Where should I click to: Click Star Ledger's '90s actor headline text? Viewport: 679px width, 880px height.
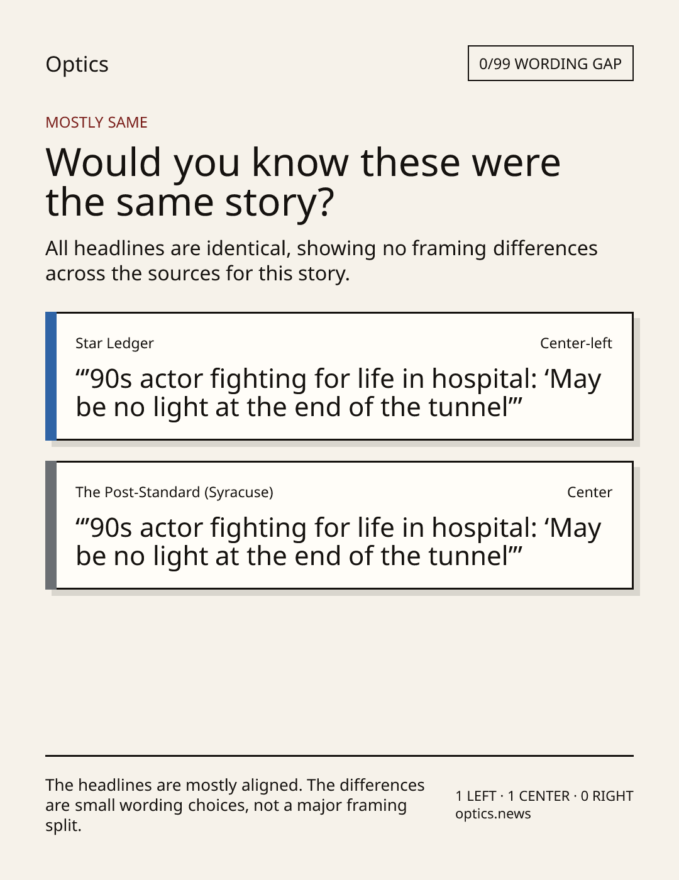click(338, 393)
